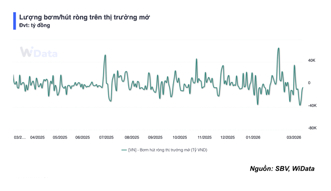Select the 11/2025 x-axis date
Screen dimensions: 331x191
204,137
